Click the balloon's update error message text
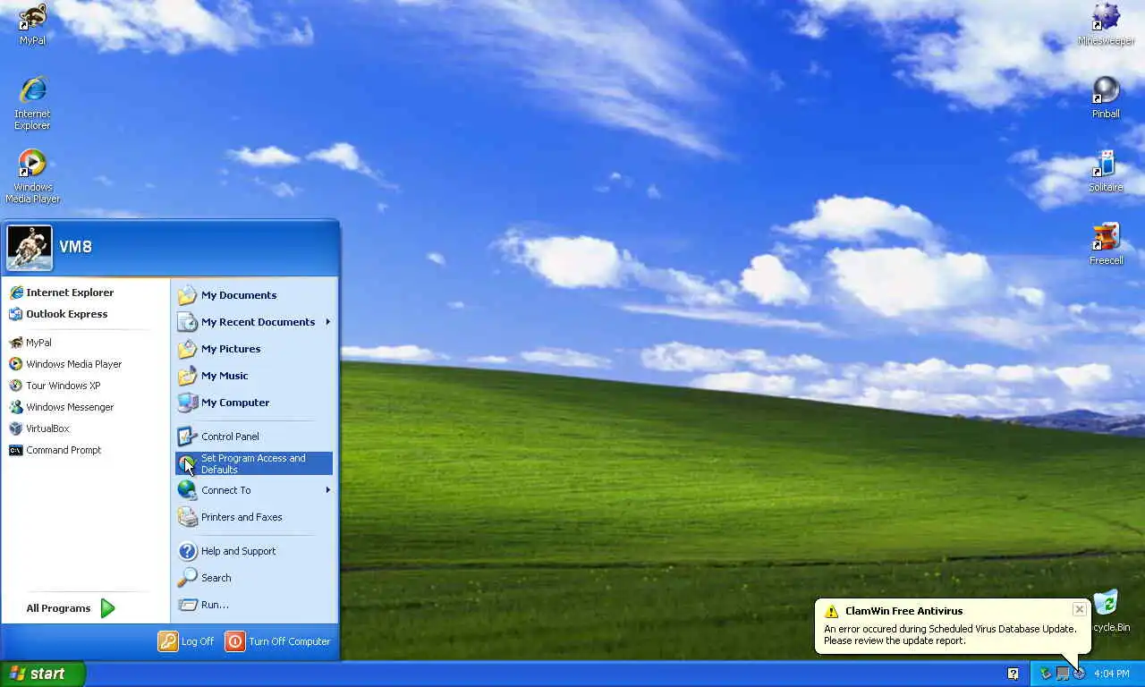Viewport: 1145px width, 687px height. pos(950,634)
